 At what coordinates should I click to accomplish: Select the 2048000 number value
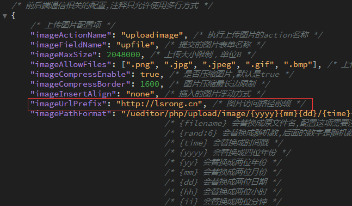[123, 54]
